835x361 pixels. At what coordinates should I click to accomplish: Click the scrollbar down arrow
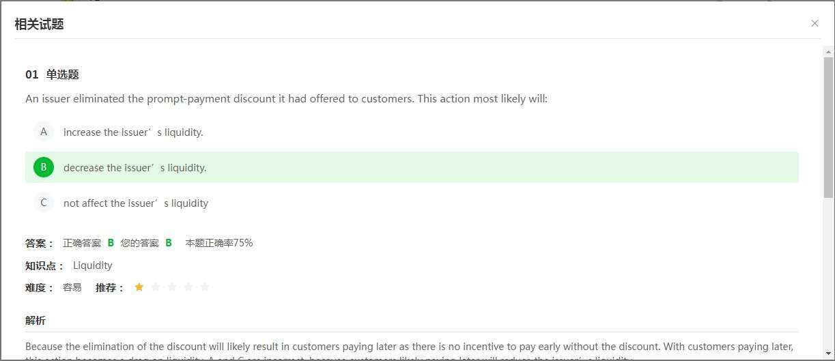pos(828,355)
